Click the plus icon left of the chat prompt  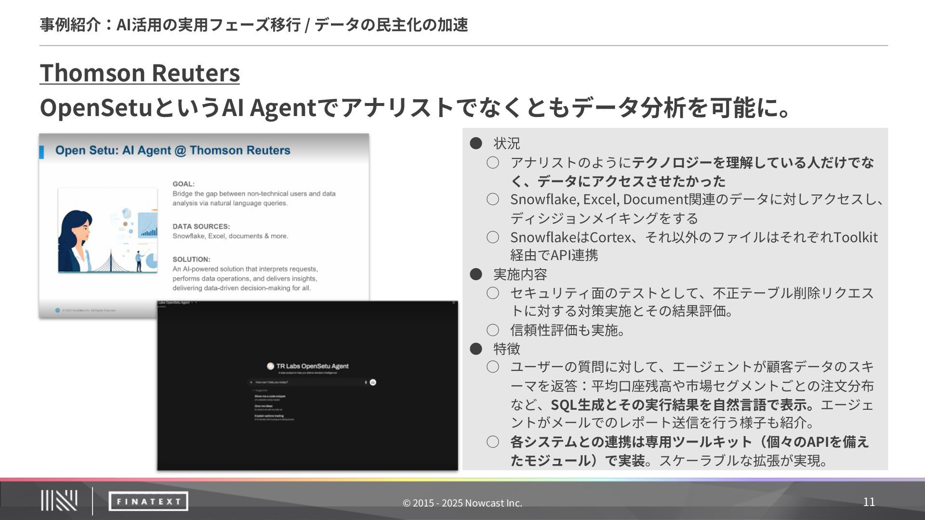click(x=251, y=382)
